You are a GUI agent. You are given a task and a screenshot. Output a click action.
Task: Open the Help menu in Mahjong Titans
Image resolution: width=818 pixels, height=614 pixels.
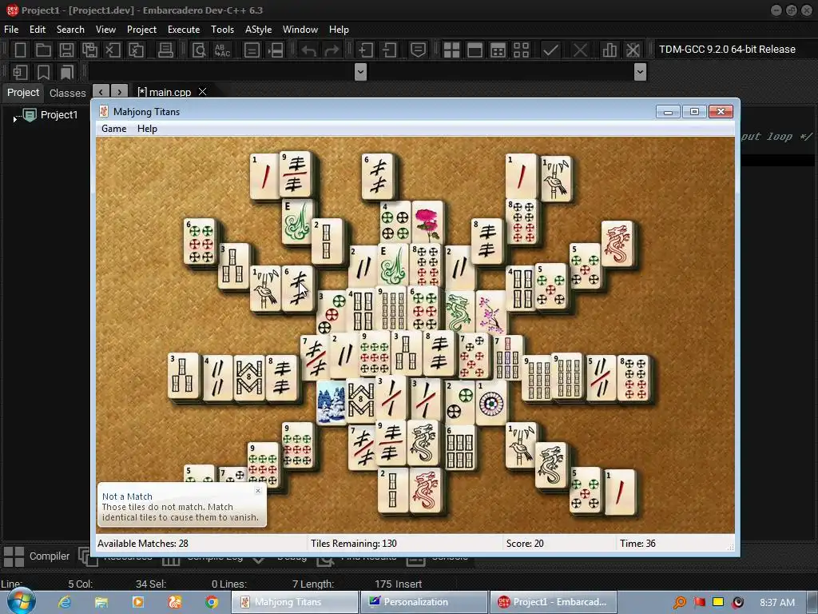[147, 129]
